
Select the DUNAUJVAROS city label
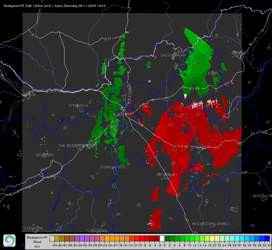pyautogui.click(x=113, y=167)
